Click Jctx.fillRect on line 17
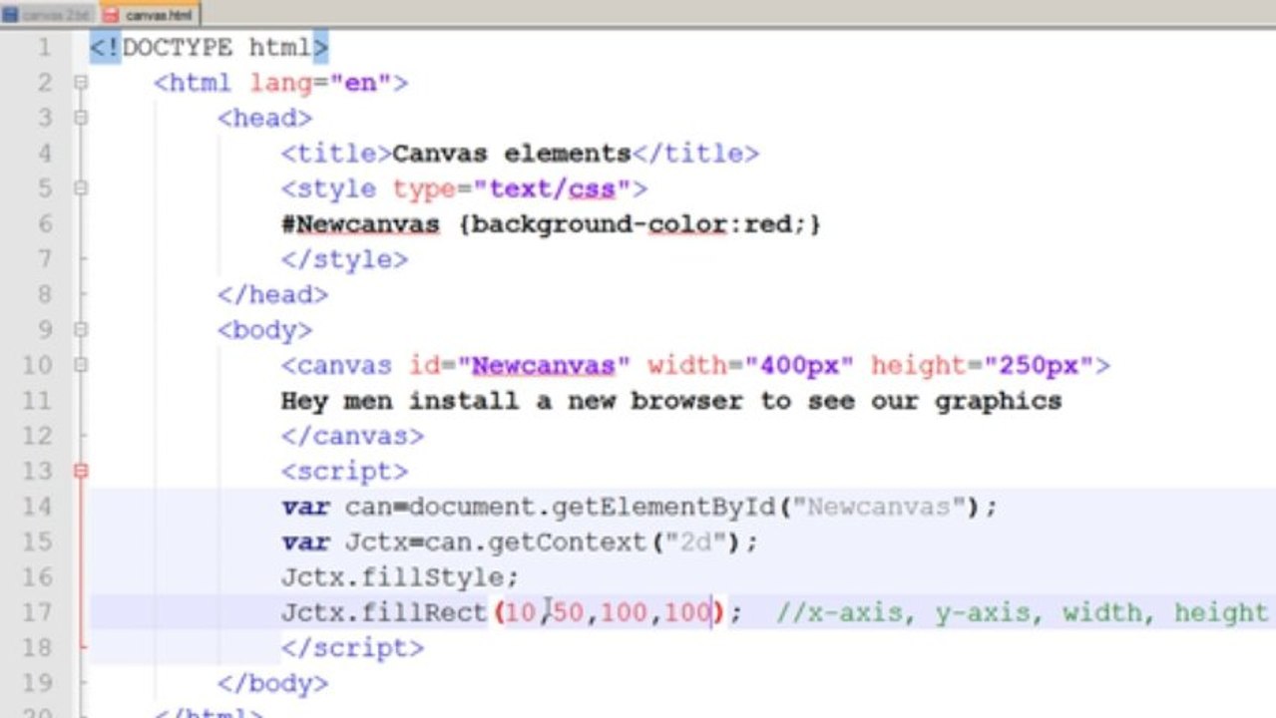Screen dimensions: 1276x718 [384, 612]
